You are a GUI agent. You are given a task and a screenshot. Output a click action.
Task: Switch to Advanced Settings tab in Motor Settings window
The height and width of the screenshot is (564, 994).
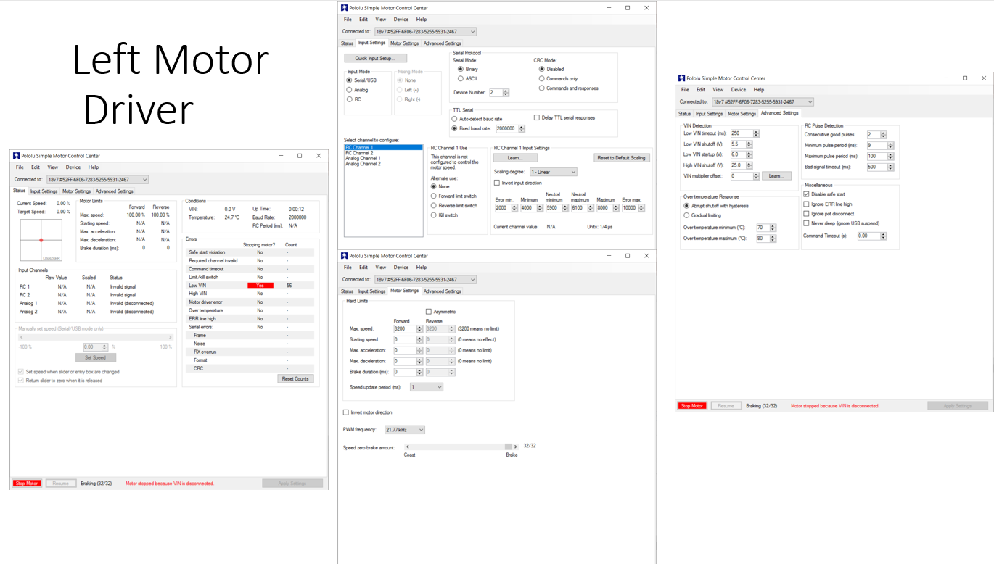(x=443, y=291)
